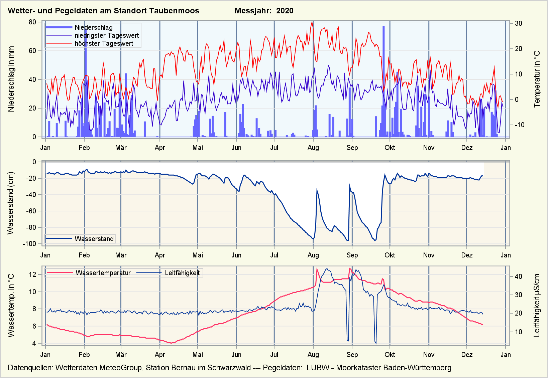Viewport: 548px width, 378px height.
Task: Click the Niederschlag legend entry
Action: coord(93,27)
